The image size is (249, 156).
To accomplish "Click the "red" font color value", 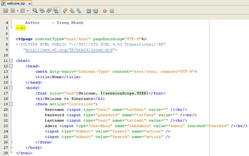I will click(70, 93).
